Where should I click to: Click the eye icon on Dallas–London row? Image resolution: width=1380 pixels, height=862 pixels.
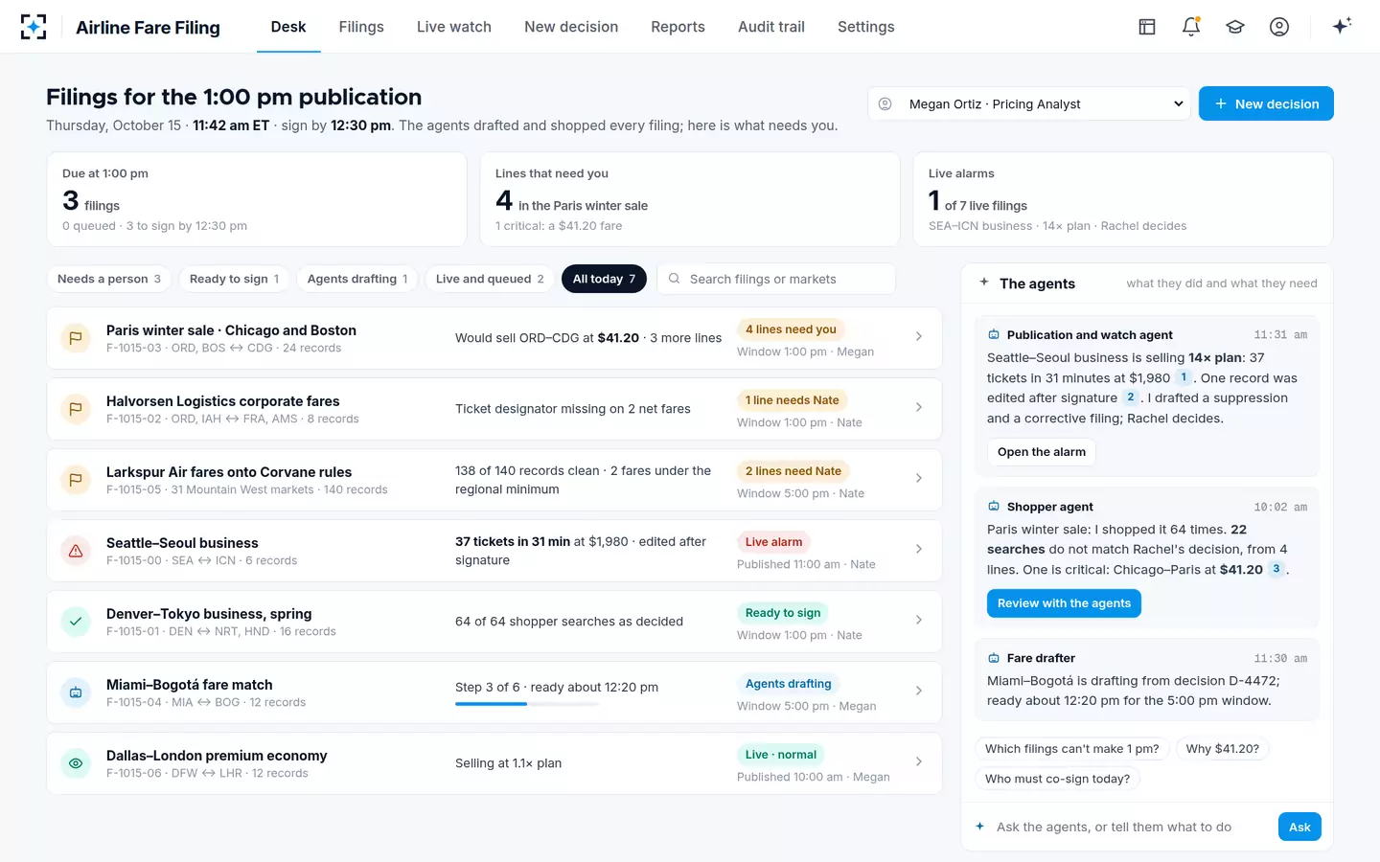click(x=76, y=763)
